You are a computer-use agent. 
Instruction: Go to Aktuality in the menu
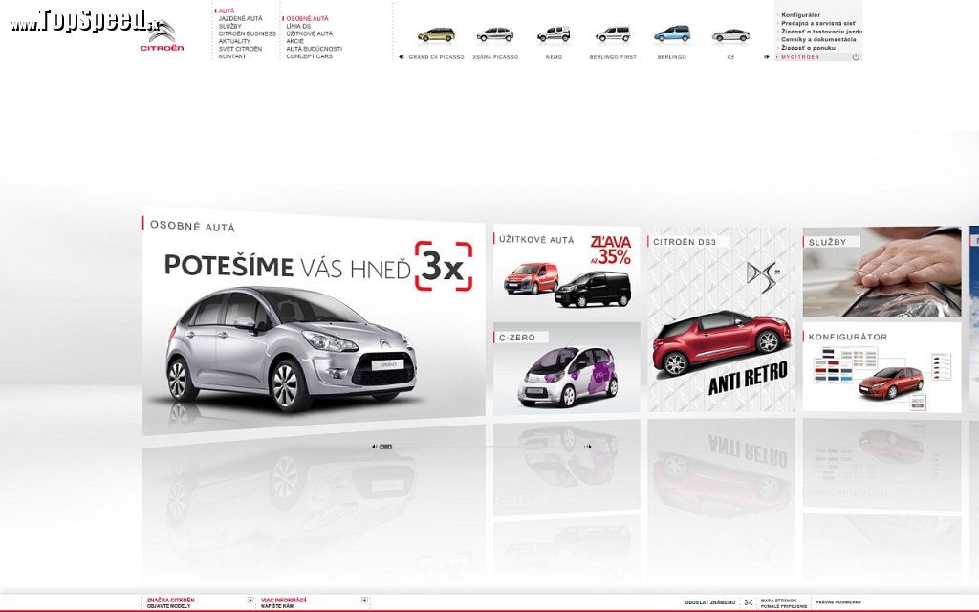click(x=234, y=41)
